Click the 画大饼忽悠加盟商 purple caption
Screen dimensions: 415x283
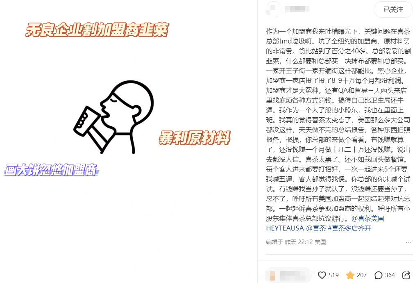[x=51, y=169]
